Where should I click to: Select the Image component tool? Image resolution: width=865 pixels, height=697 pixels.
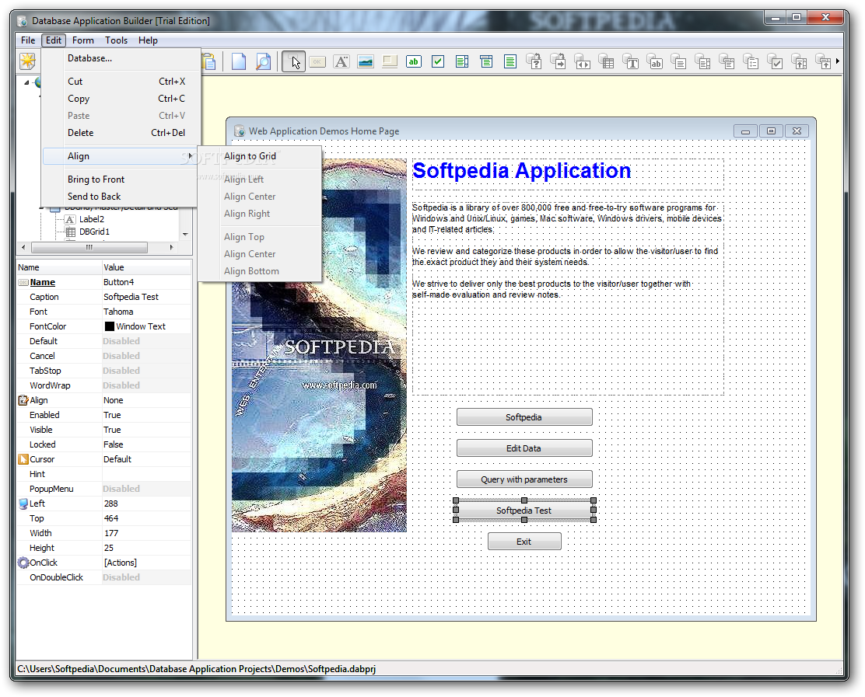coord(365,61)
